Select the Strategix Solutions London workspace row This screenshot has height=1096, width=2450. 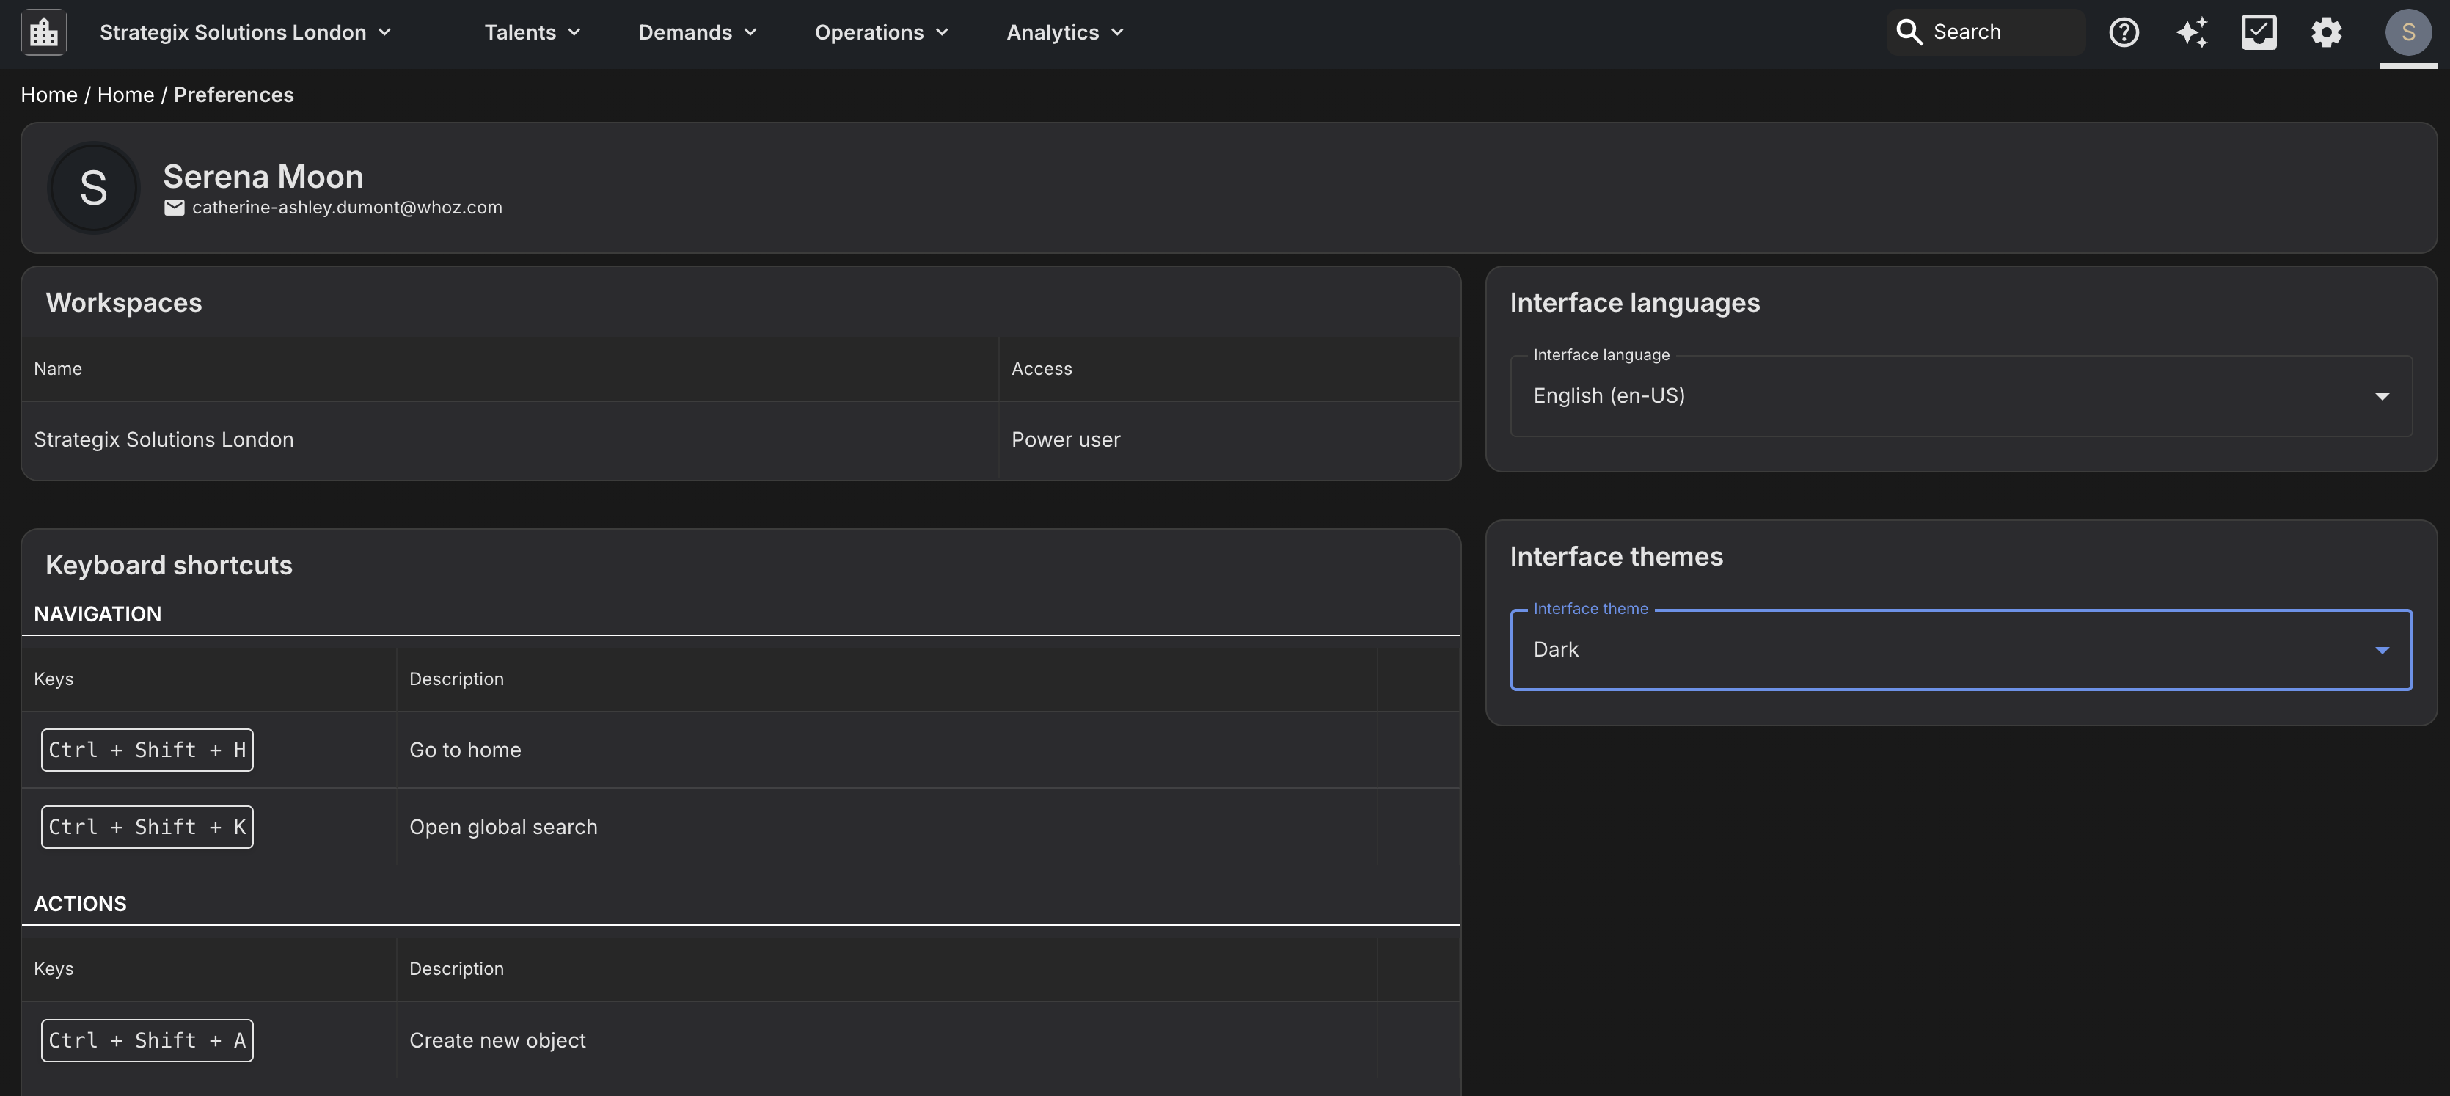[163, 439]
